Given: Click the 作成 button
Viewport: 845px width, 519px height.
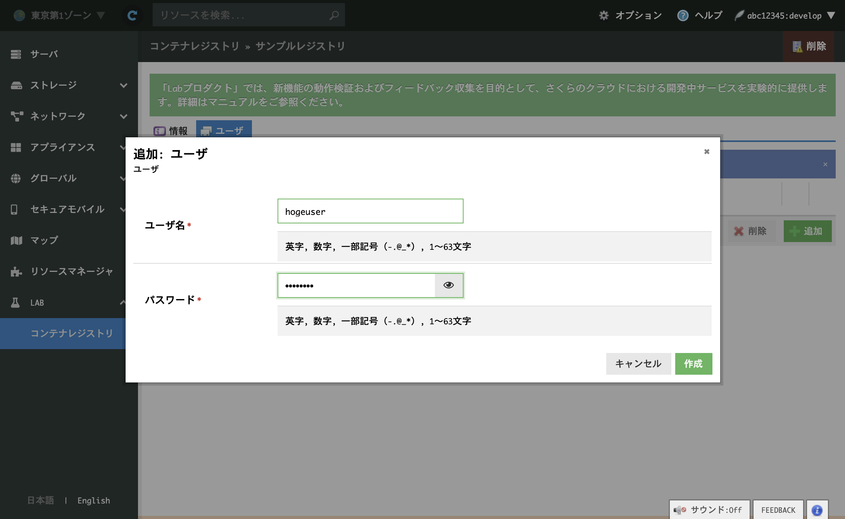Looking at the screenshot, I should [693, 363].
